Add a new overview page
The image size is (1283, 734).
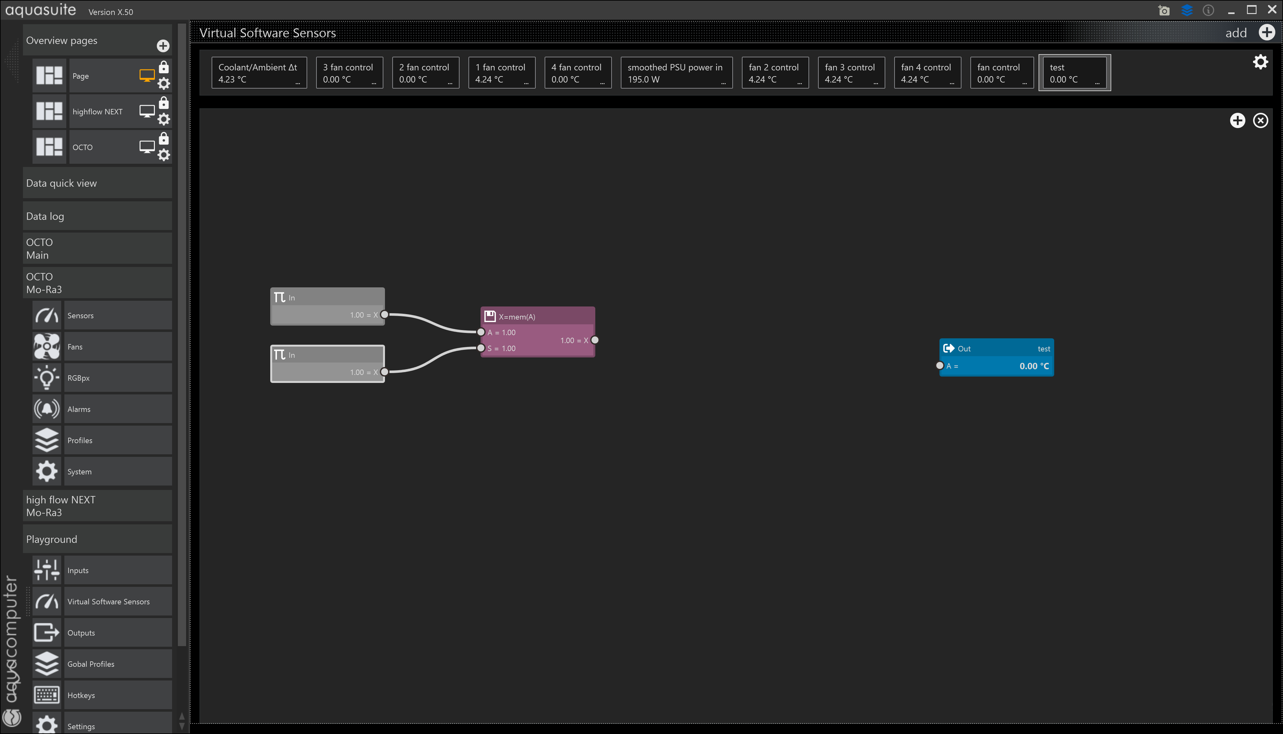tap(163, 46)
